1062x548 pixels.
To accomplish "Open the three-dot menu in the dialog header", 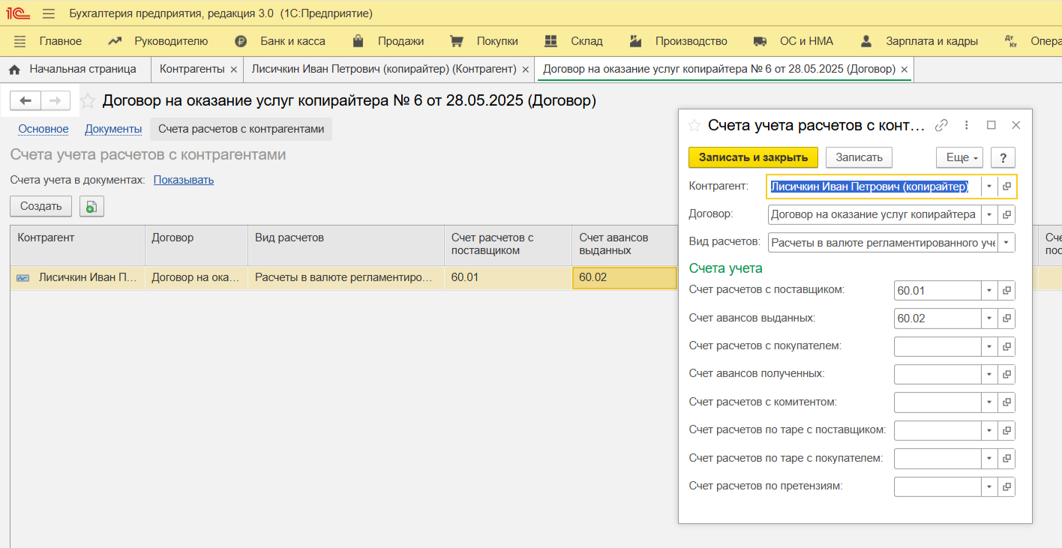I will (x=967, y=125).
